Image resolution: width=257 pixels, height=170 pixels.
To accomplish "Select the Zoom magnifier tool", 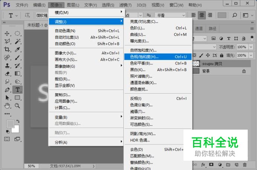I will pyautogui.click(x=17, y=106).
